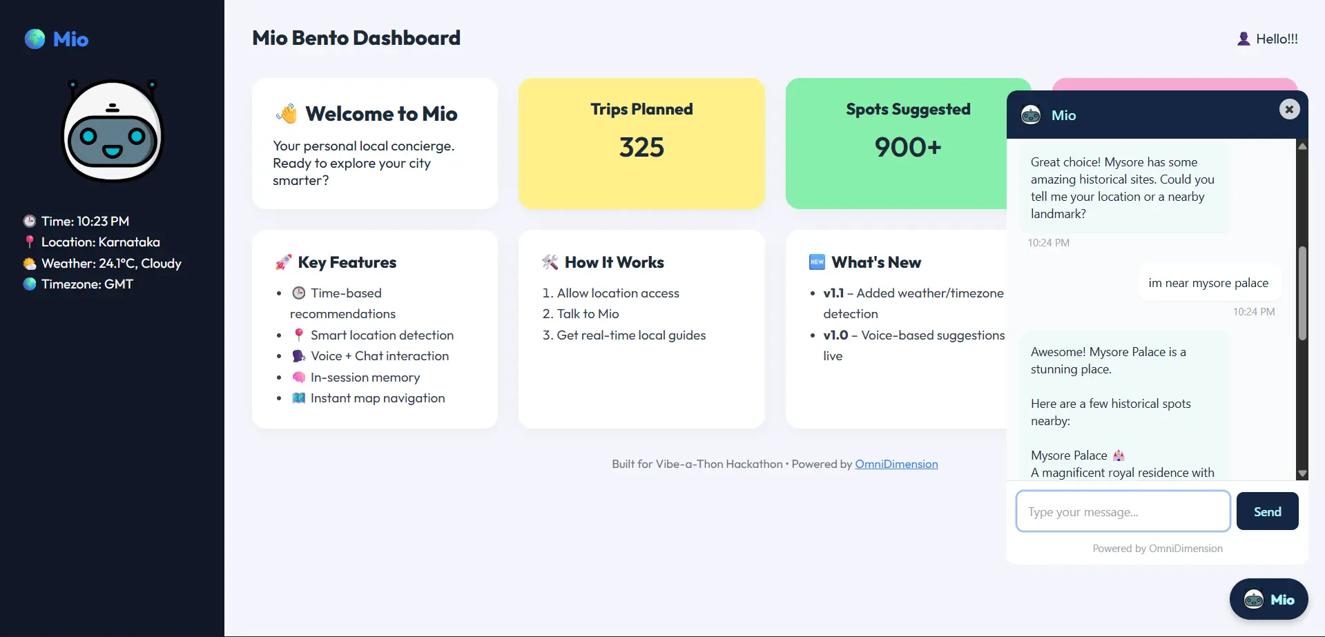Click the chat message input field
The height and width of the screenshot is (637, 1325).
(x=1122, y=511)
